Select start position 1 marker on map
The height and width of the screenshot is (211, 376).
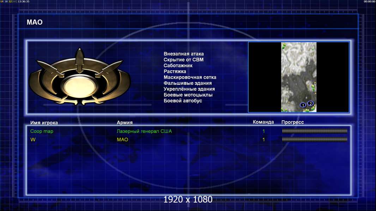[x=303, y=105]
